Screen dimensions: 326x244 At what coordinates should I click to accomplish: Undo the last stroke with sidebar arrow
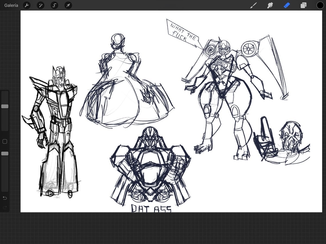click(5, 198)
